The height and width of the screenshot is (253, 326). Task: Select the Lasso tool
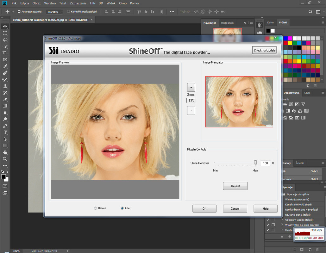point(5,40)
